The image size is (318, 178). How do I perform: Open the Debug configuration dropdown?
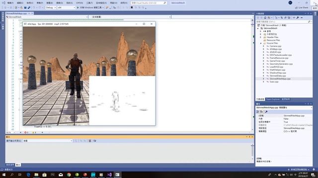(51, 7)
